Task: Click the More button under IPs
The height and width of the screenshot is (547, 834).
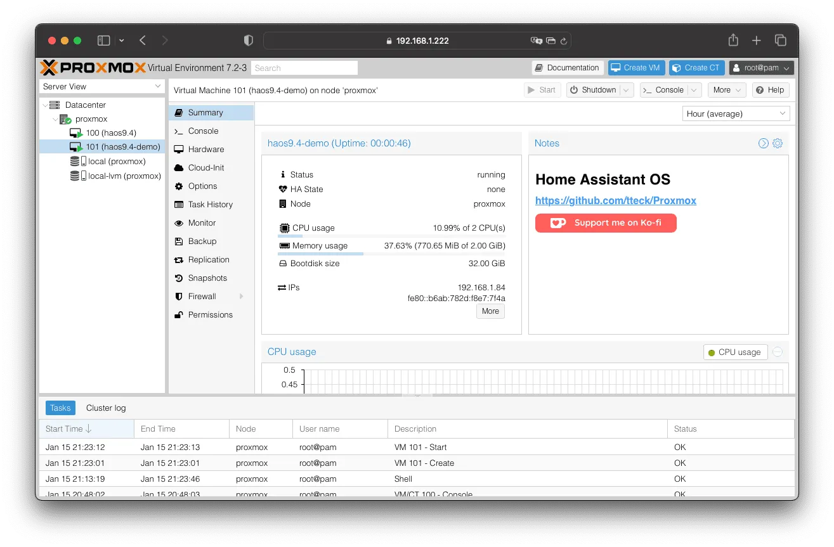Action: click(x=490, y=311)
